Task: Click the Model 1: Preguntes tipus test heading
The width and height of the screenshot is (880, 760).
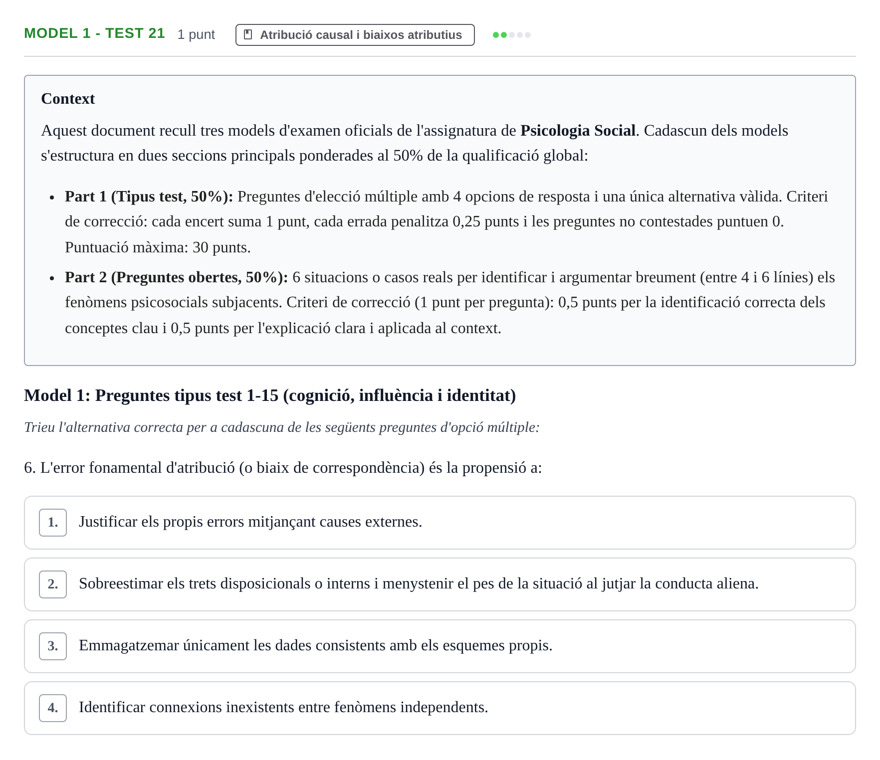Action: (x=270, y=395)
